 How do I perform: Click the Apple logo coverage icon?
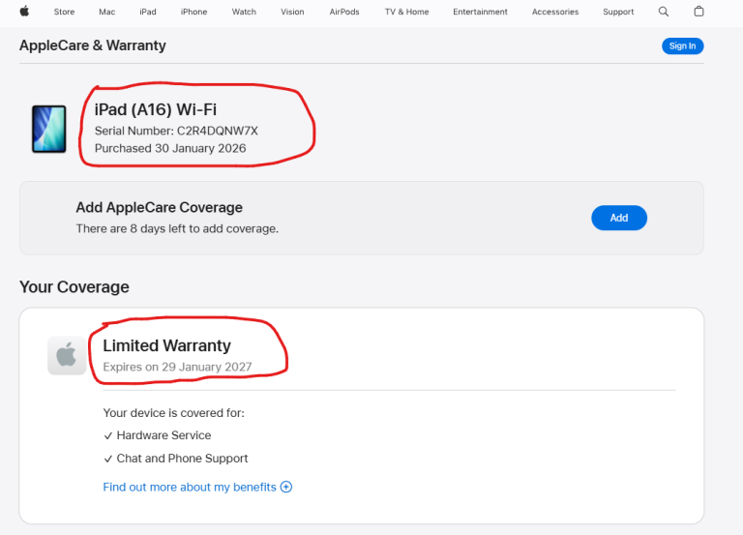pos(66,356)
